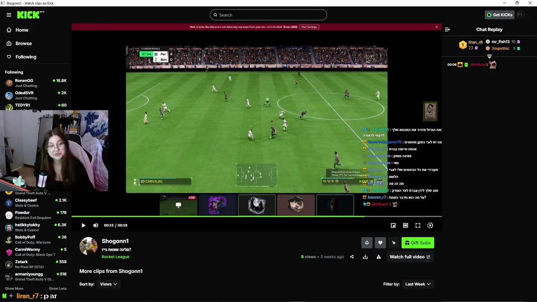Toggle mini player mode
Image resolution: width=537 pixels, height=302 pixels.
pos(393,225)
